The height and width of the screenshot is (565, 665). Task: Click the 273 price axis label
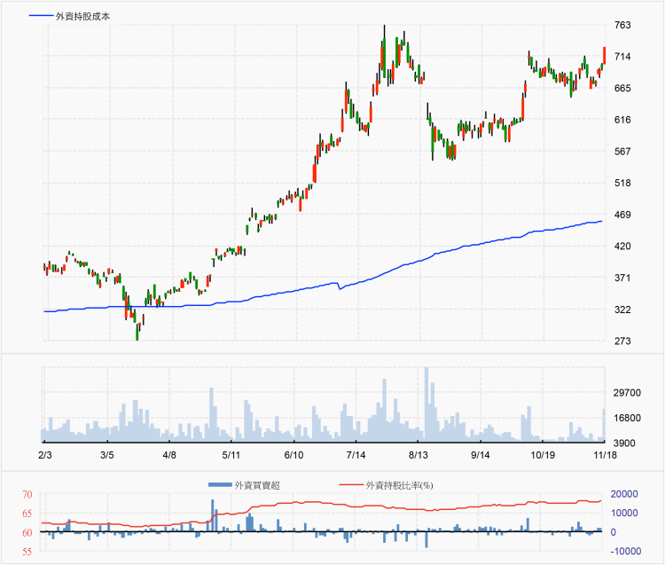pyautogui.click(x=622, y=341)
